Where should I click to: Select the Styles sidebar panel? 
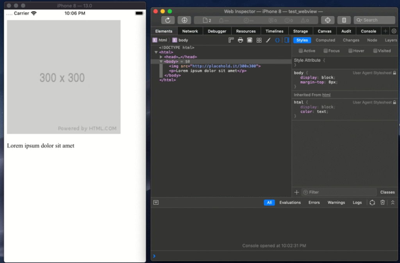tap(302, 40)
